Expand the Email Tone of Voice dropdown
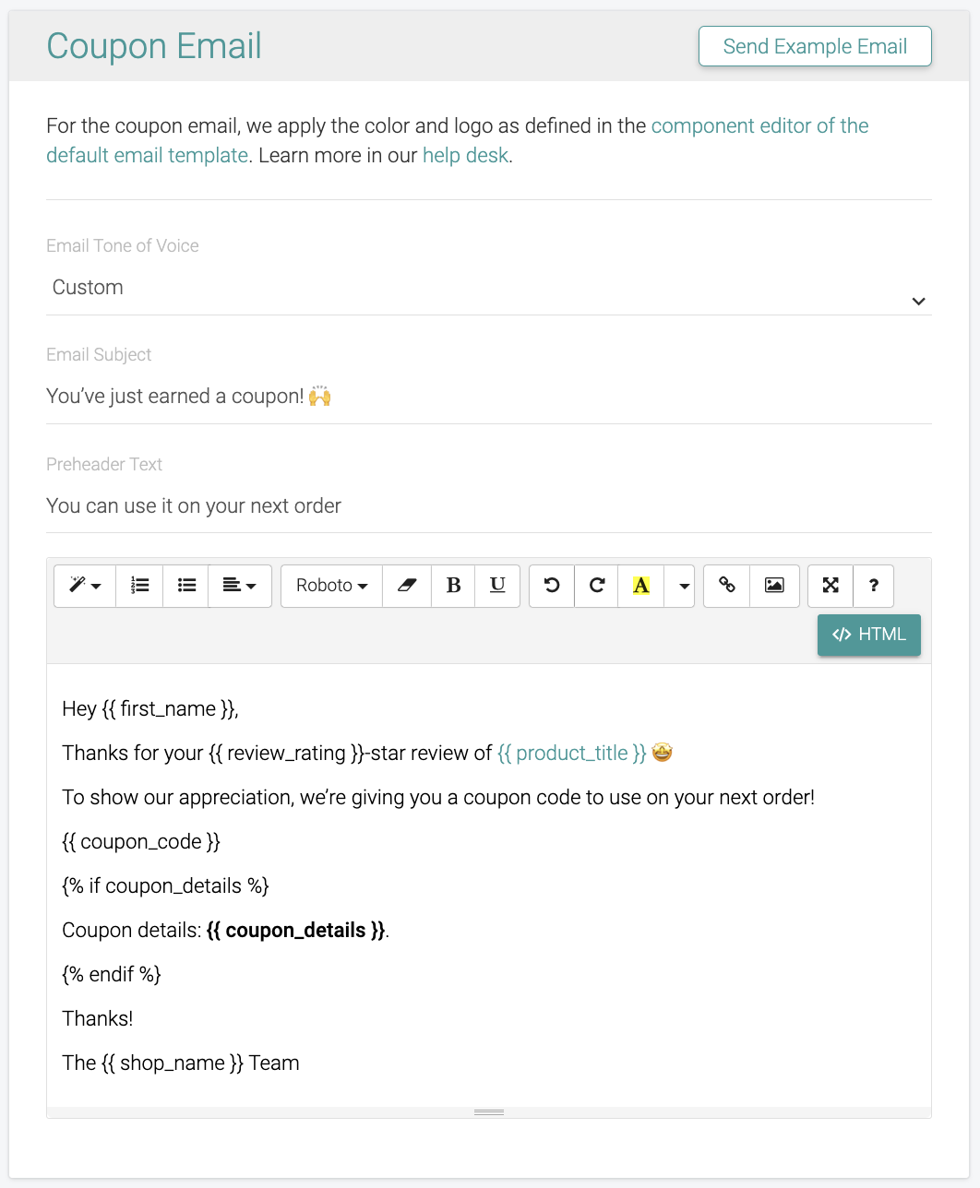980x1188 pixels. pos(489,289)
